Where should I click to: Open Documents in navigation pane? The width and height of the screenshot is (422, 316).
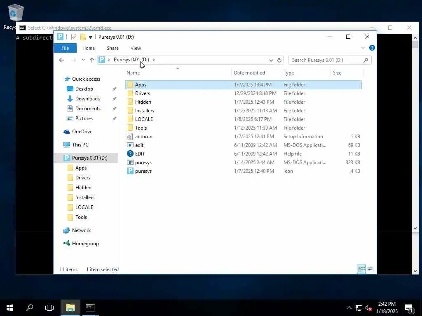pos(88,109)
